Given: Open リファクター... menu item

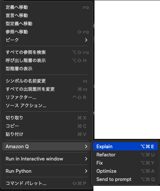Looking at the screenshot, I should 47,98.
